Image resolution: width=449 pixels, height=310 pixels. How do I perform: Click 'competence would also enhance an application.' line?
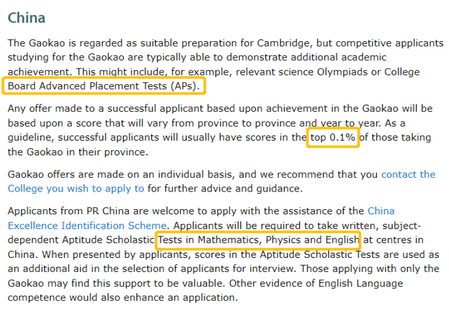click(123, 298)
